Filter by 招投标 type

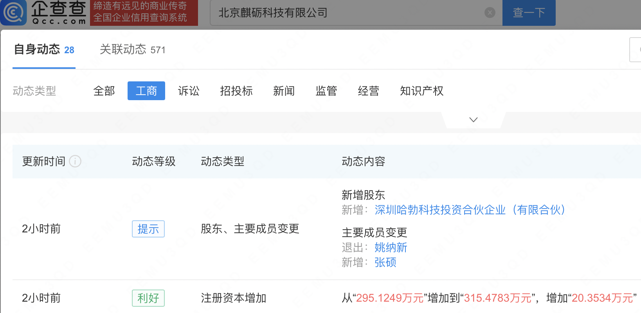pos(236,91)
